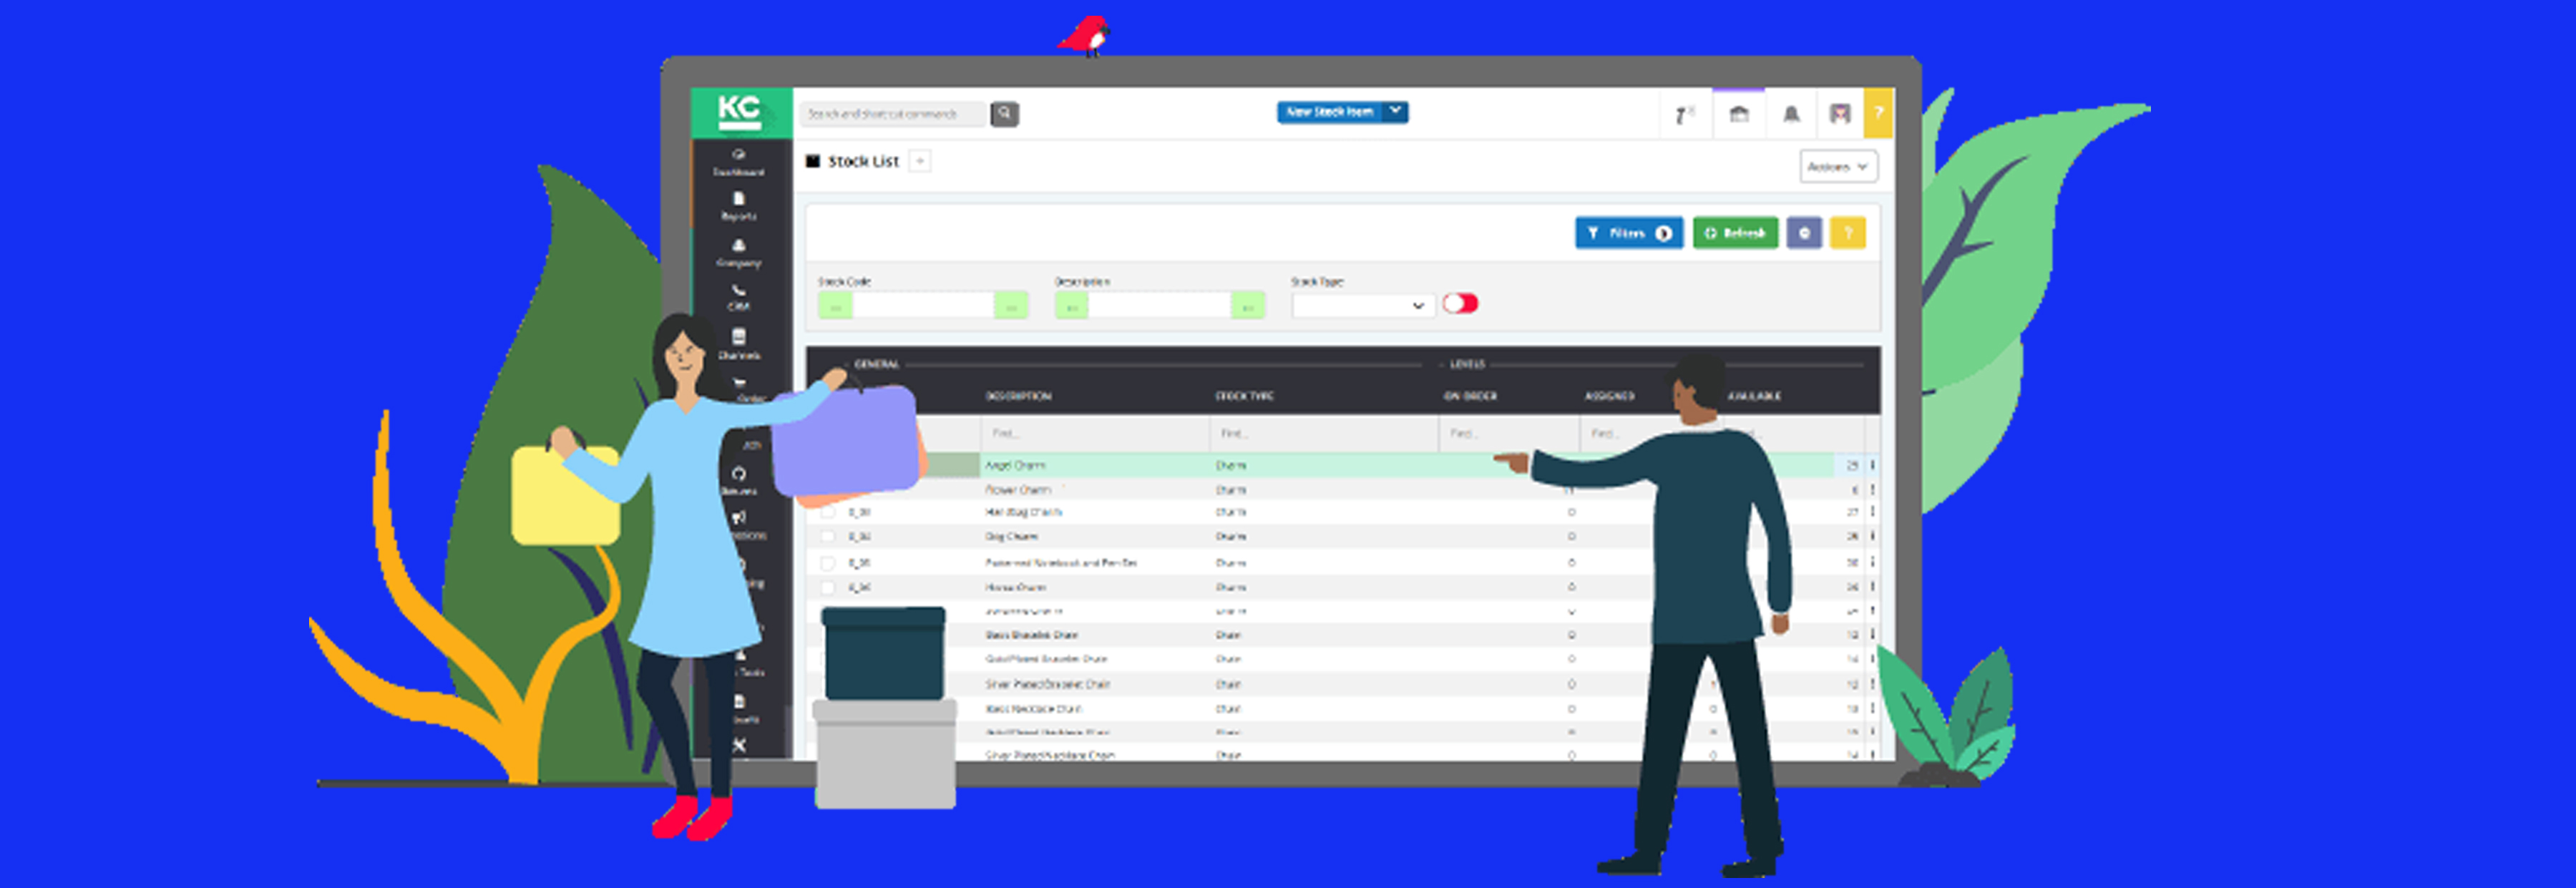Image resolution: width=2576 pixels, height=888 pixels.
Task: Open the Reports sidebar item
Action: (x=739, y=206)
